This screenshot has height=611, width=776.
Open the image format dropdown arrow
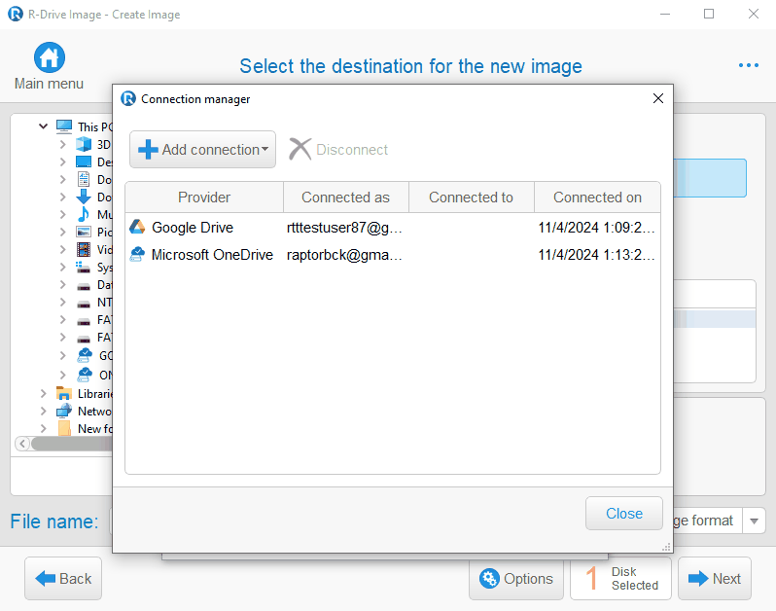point(754,521)
